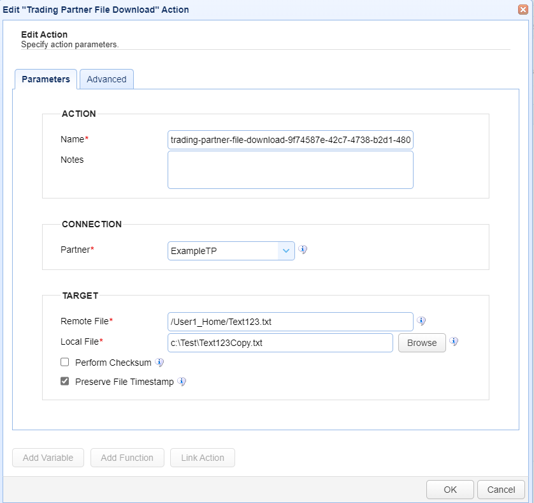Click info icon next to Partner dropdown
Image resolution: width=534 pixels, height=503 pixels.
[x=303, y=250]
